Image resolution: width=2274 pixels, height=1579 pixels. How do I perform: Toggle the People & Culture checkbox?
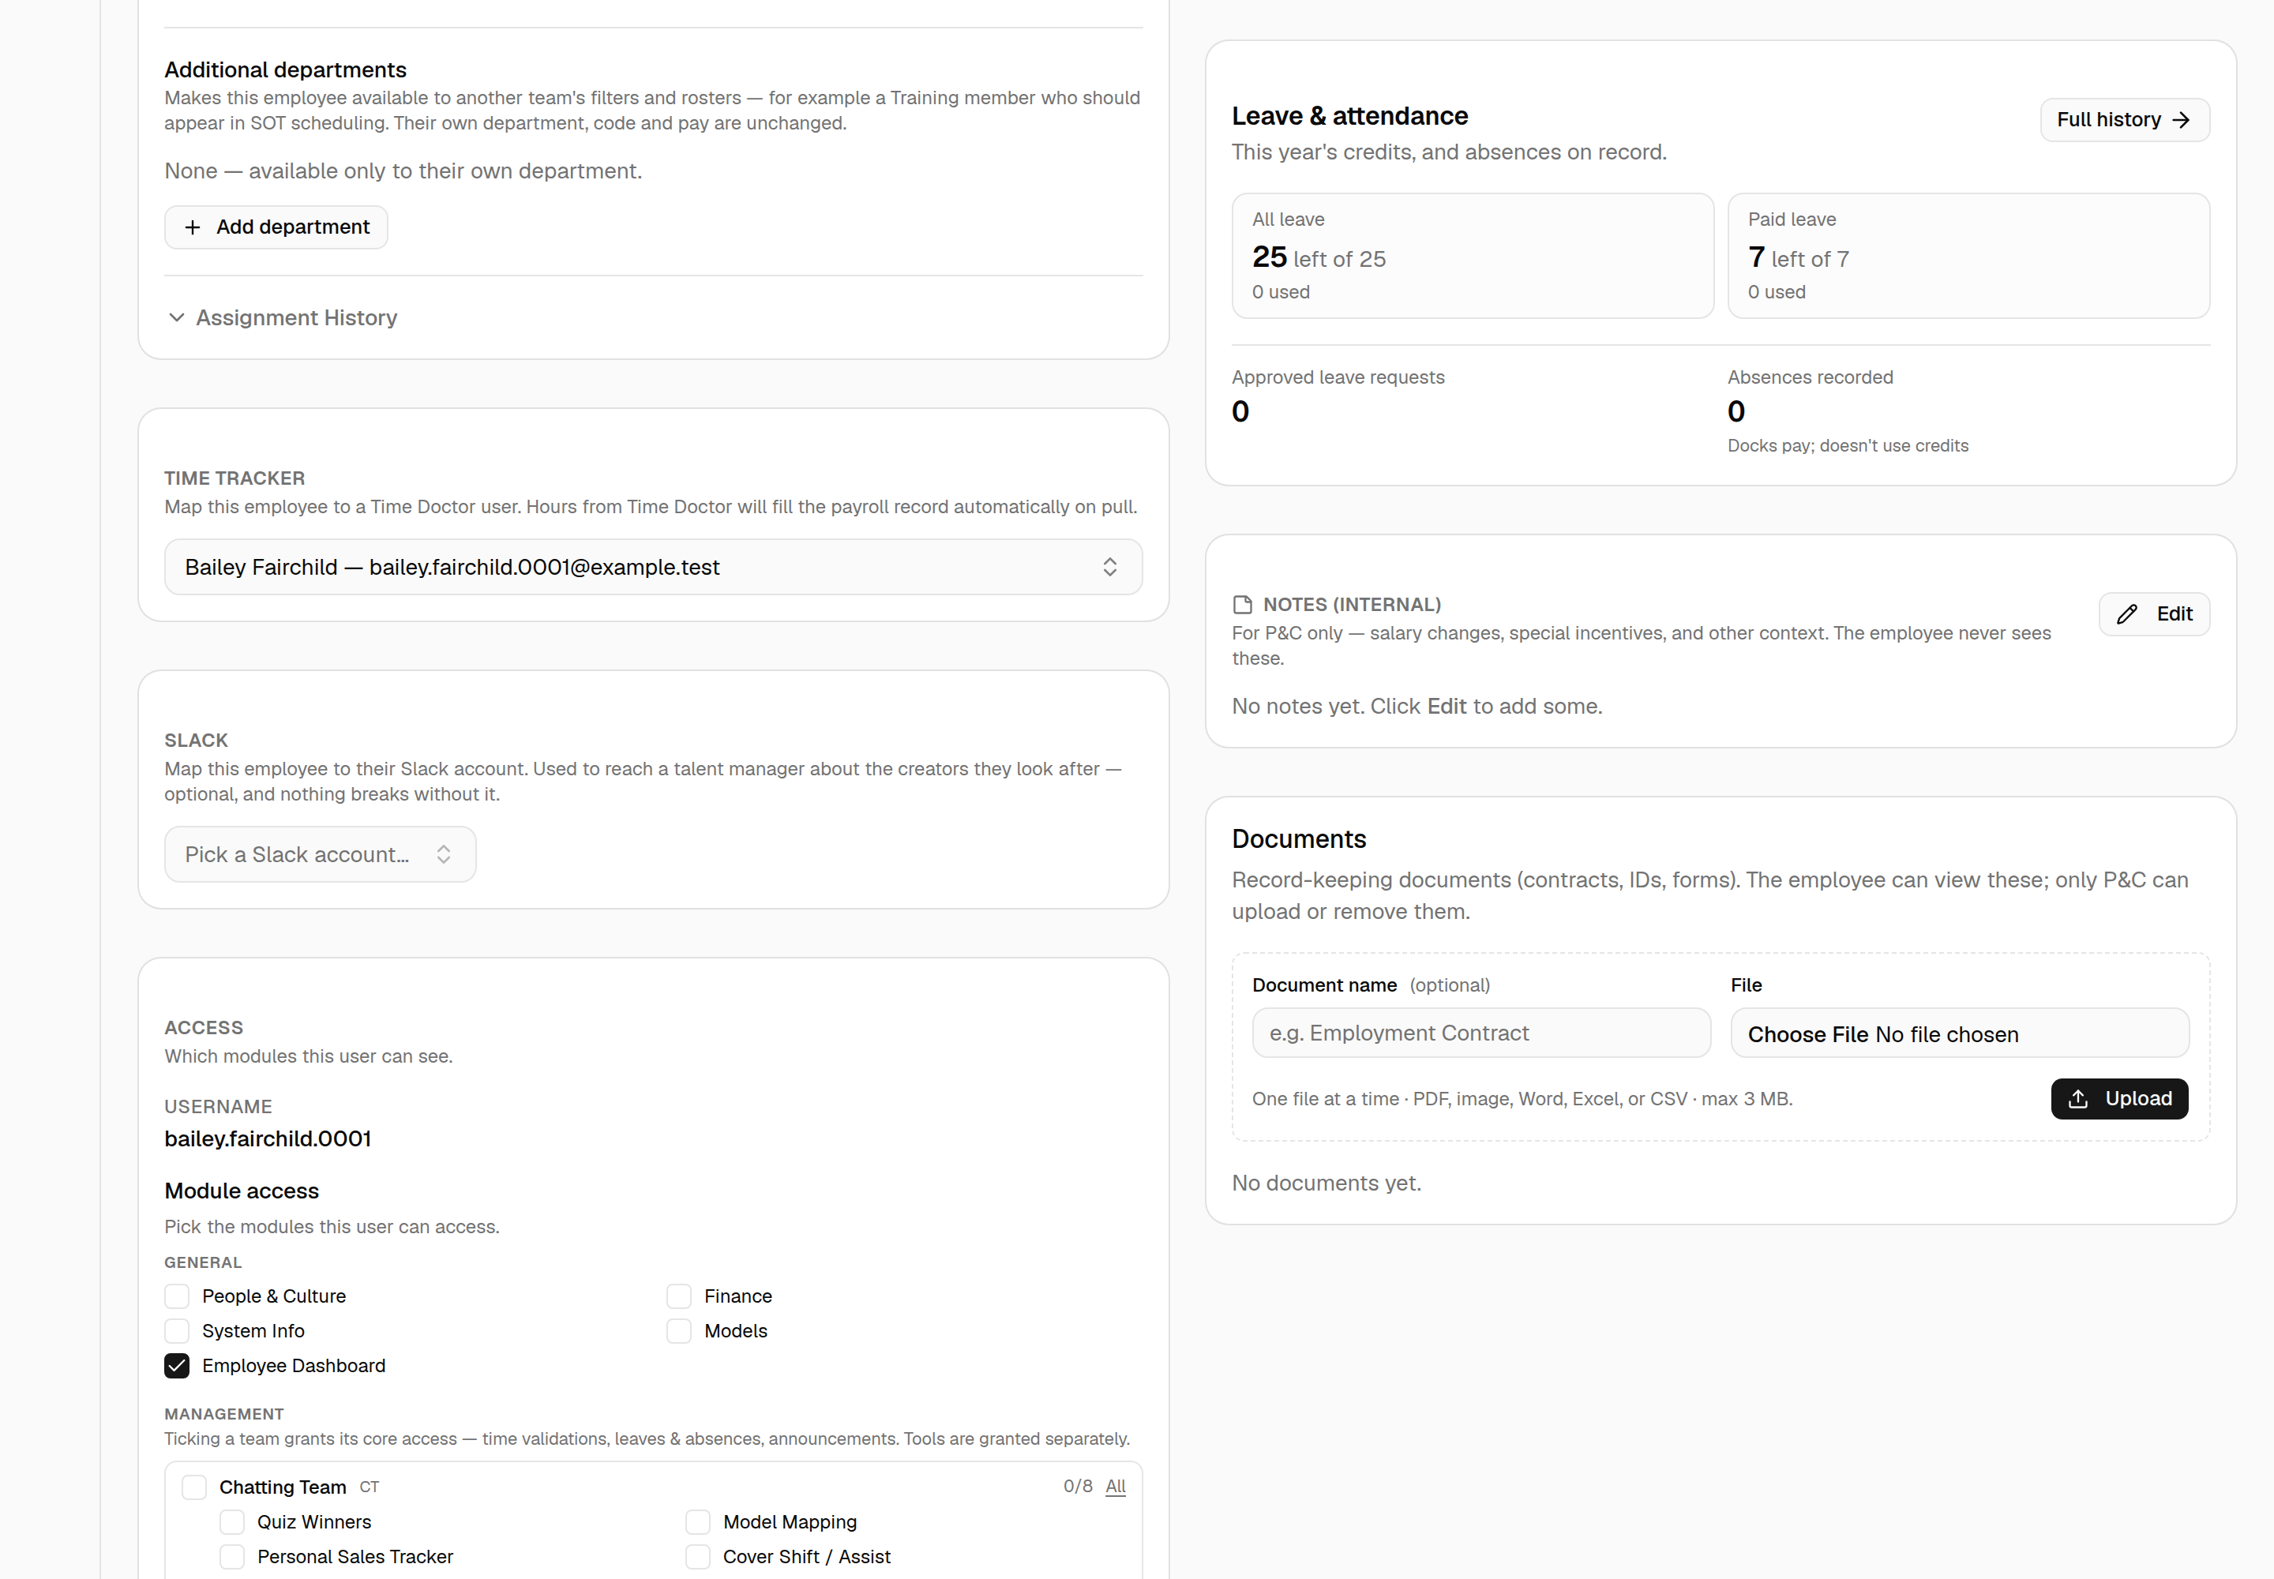tap(177, 1296)
